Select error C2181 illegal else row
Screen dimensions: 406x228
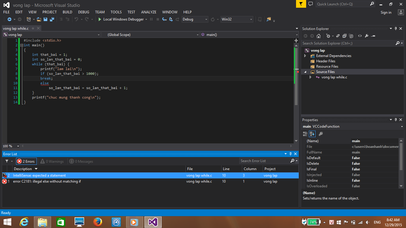[47, 181]
